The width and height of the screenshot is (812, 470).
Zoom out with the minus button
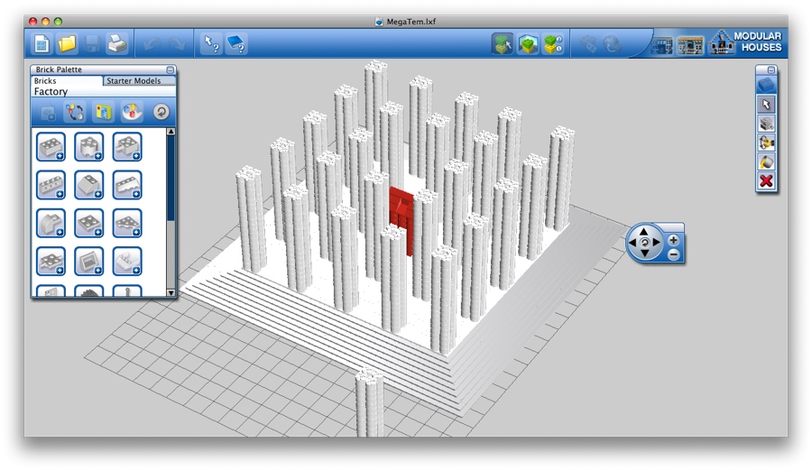(673, 254)
